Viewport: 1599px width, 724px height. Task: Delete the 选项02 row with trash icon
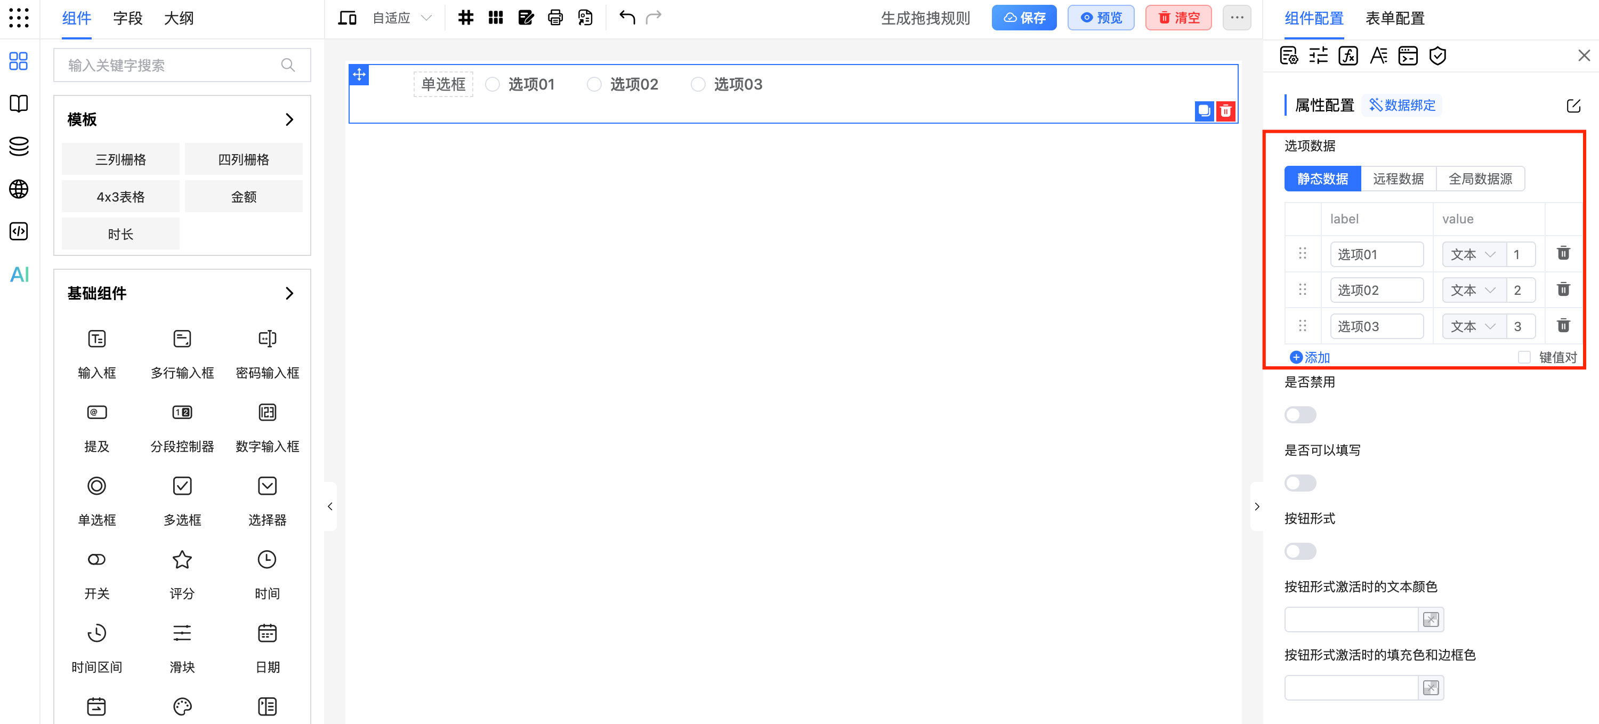[1563, 289]
